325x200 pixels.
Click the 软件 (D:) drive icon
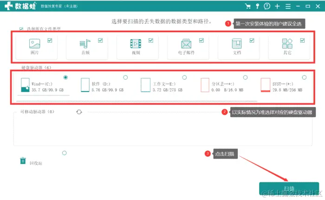tap(85, 85)
